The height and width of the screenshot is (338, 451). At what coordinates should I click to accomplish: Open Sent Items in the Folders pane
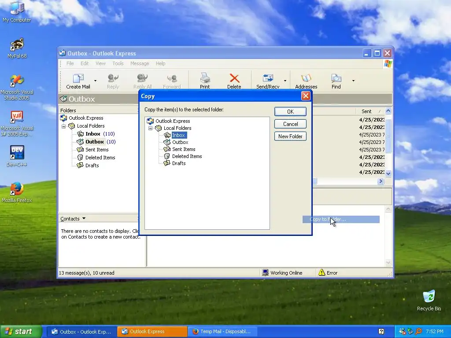click(x=97, y=150)
